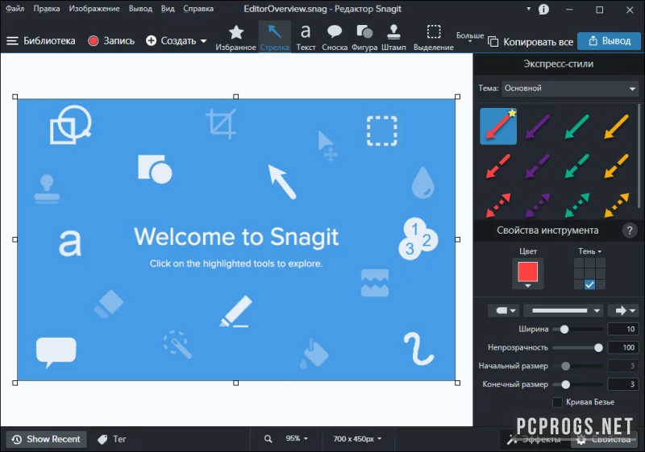Click the End size (Конечный размер) slider
This screenshot has height=452, width=645.
coord(577,384)
